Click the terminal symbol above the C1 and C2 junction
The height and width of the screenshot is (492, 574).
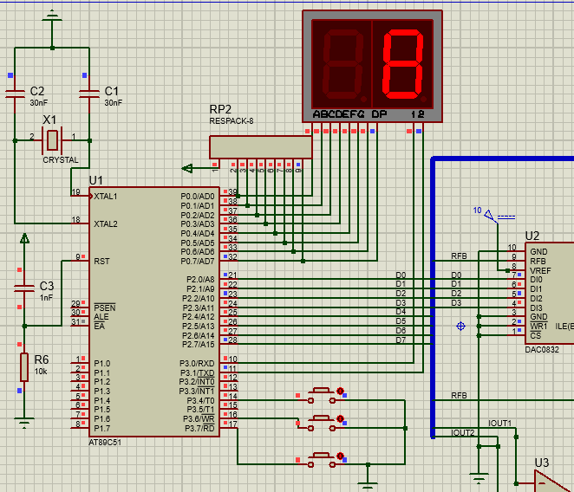(52, 17)
